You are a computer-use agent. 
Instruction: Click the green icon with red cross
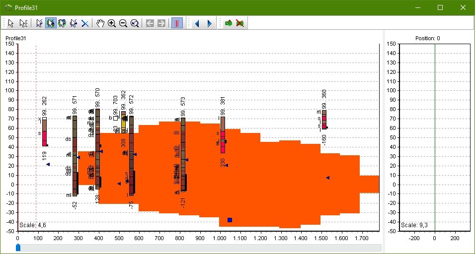(x=240, y=23)
